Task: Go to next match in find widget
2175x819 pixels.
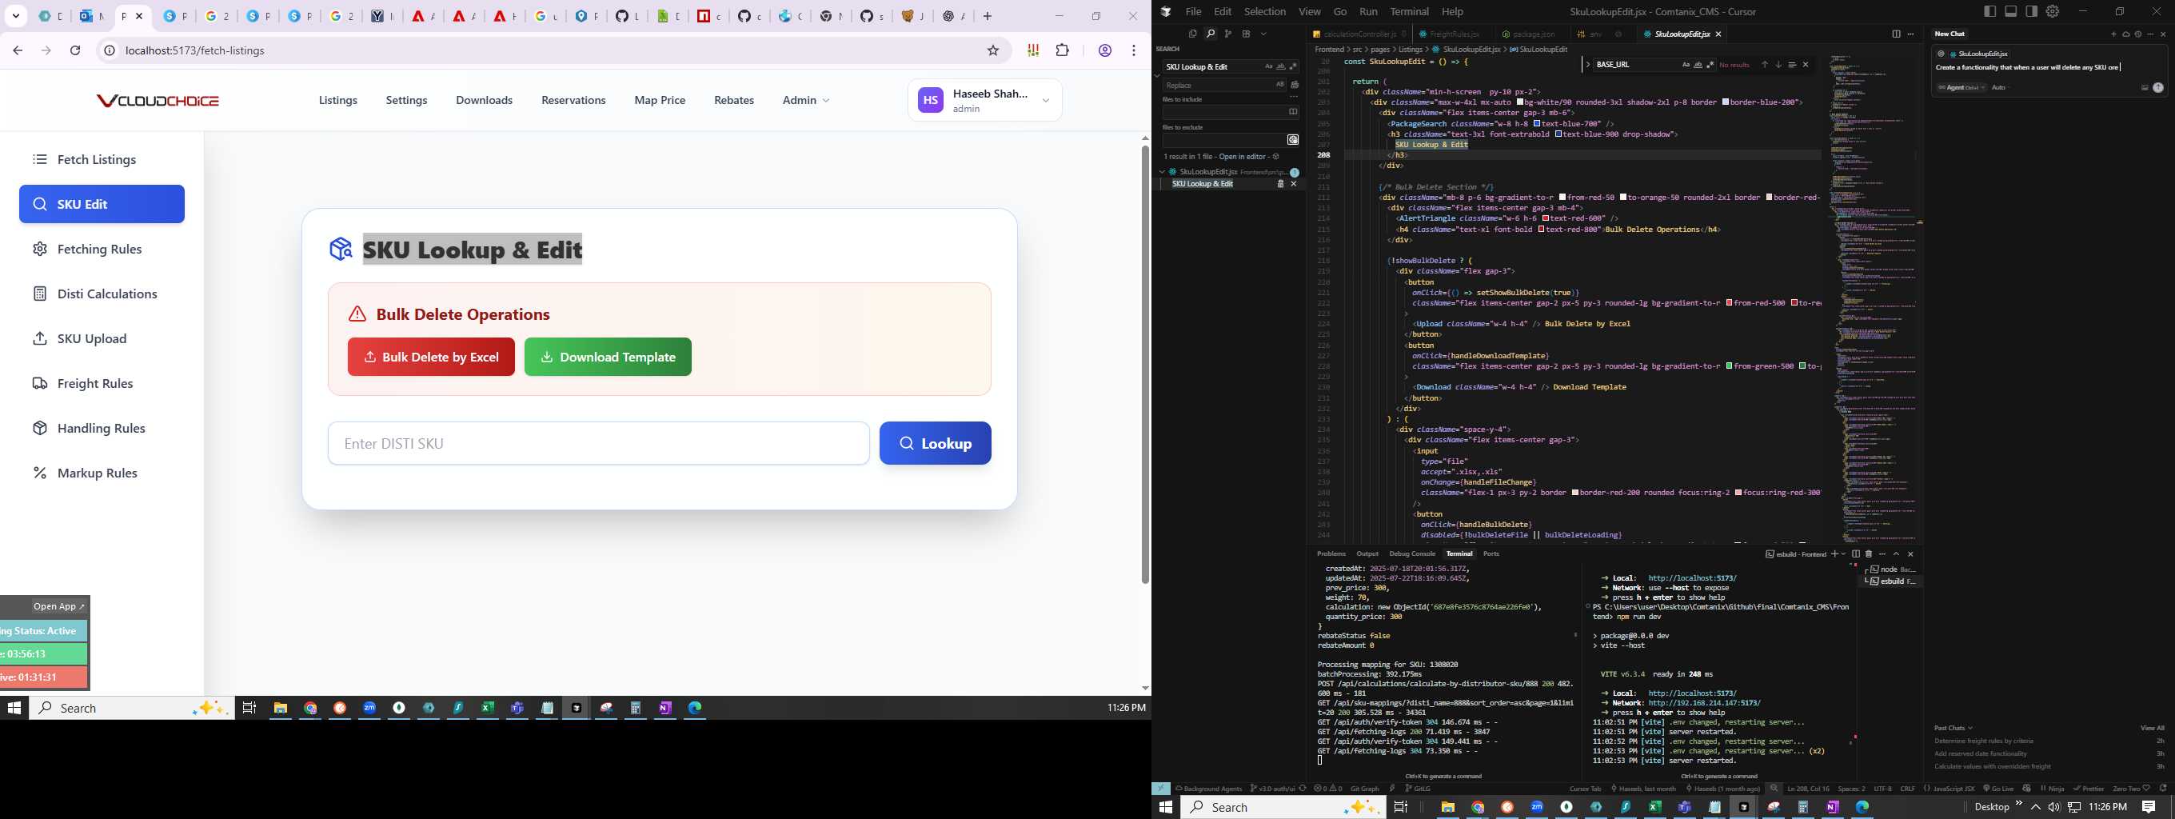Action: [x=1779, y=65]
